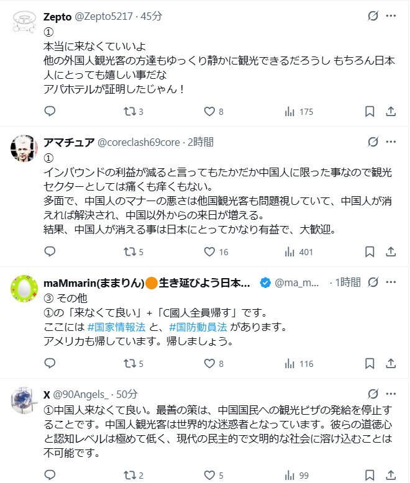
Task: Like the tweet by maMmarin
Action: tap(209, 364)
